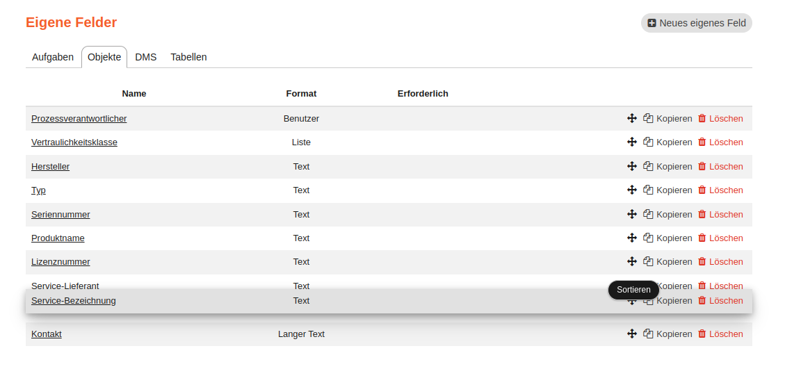Click the move handle for Kontakt row

pyautogui.click(x=632, y=334)
